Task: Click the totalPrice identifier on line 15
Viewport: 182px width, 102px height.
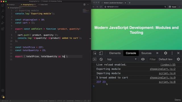Action: (32, 56)
